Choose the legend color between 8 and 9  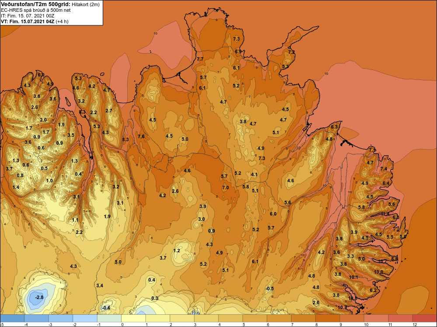[327, 318]
